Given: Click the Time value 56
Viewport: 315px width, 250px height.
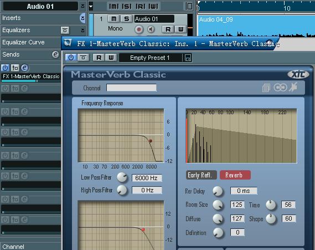Looking at the screenshot, I should click(x=288, y=205).
